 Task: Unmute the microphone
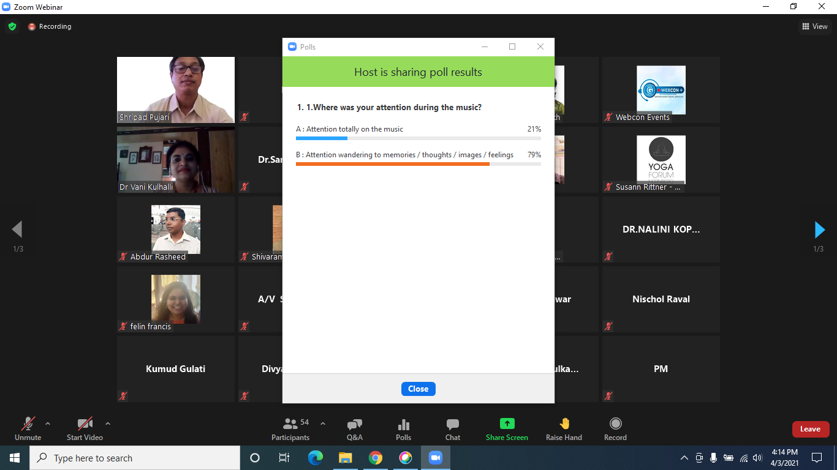pyautogui.click(x=28, y=429)
